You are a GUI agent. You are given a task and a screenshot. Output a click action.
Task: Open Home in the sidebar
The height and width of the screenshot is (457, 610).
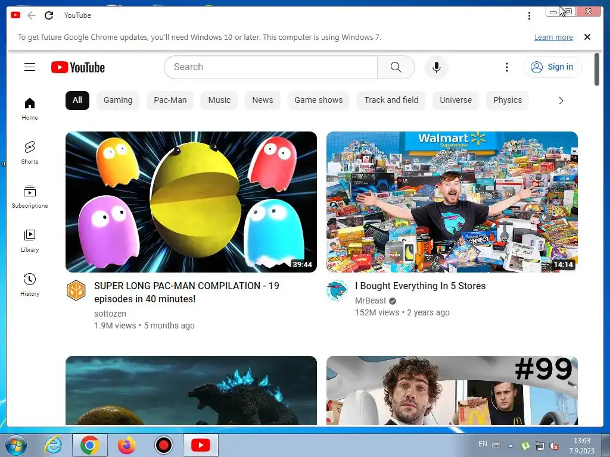pyautogui.click(x=30, y=109)
